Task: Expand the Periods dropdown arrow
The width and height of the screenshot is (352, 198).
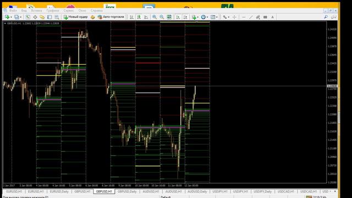Action: (x=207, y=17)
